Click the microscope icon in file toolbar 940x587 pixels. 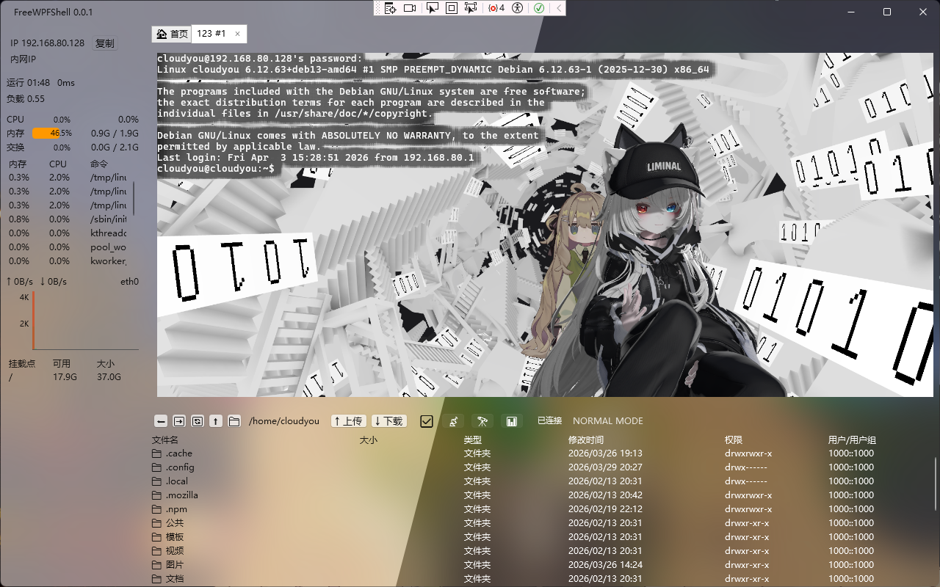tap(453, 421)
